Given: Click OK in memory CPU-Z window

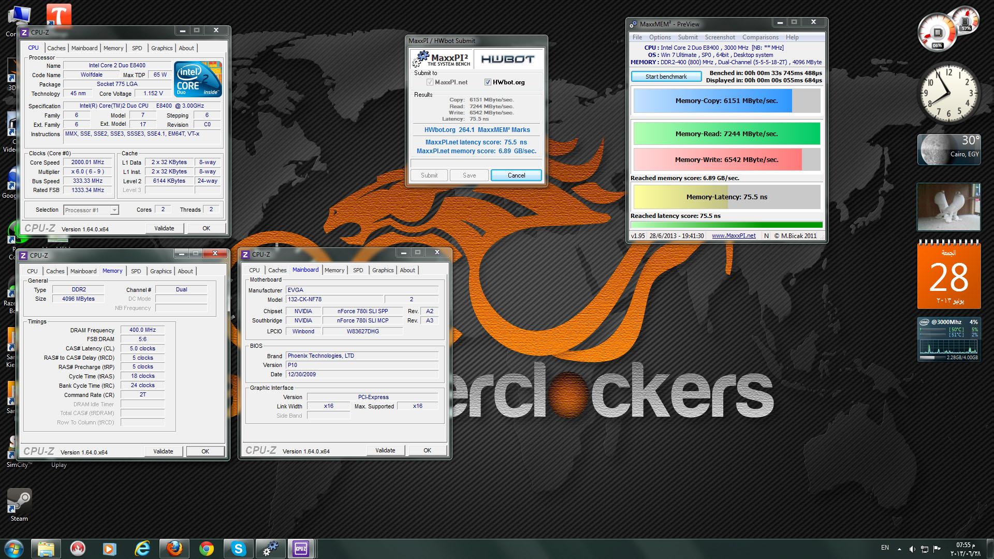Looking at the screenshot, I should point(206,451).
